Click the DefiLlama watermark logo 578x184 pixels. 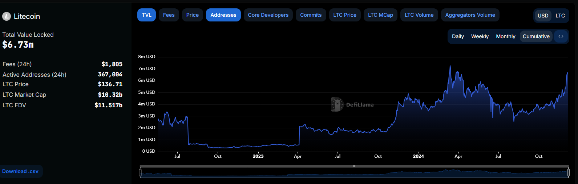[337, 104]
